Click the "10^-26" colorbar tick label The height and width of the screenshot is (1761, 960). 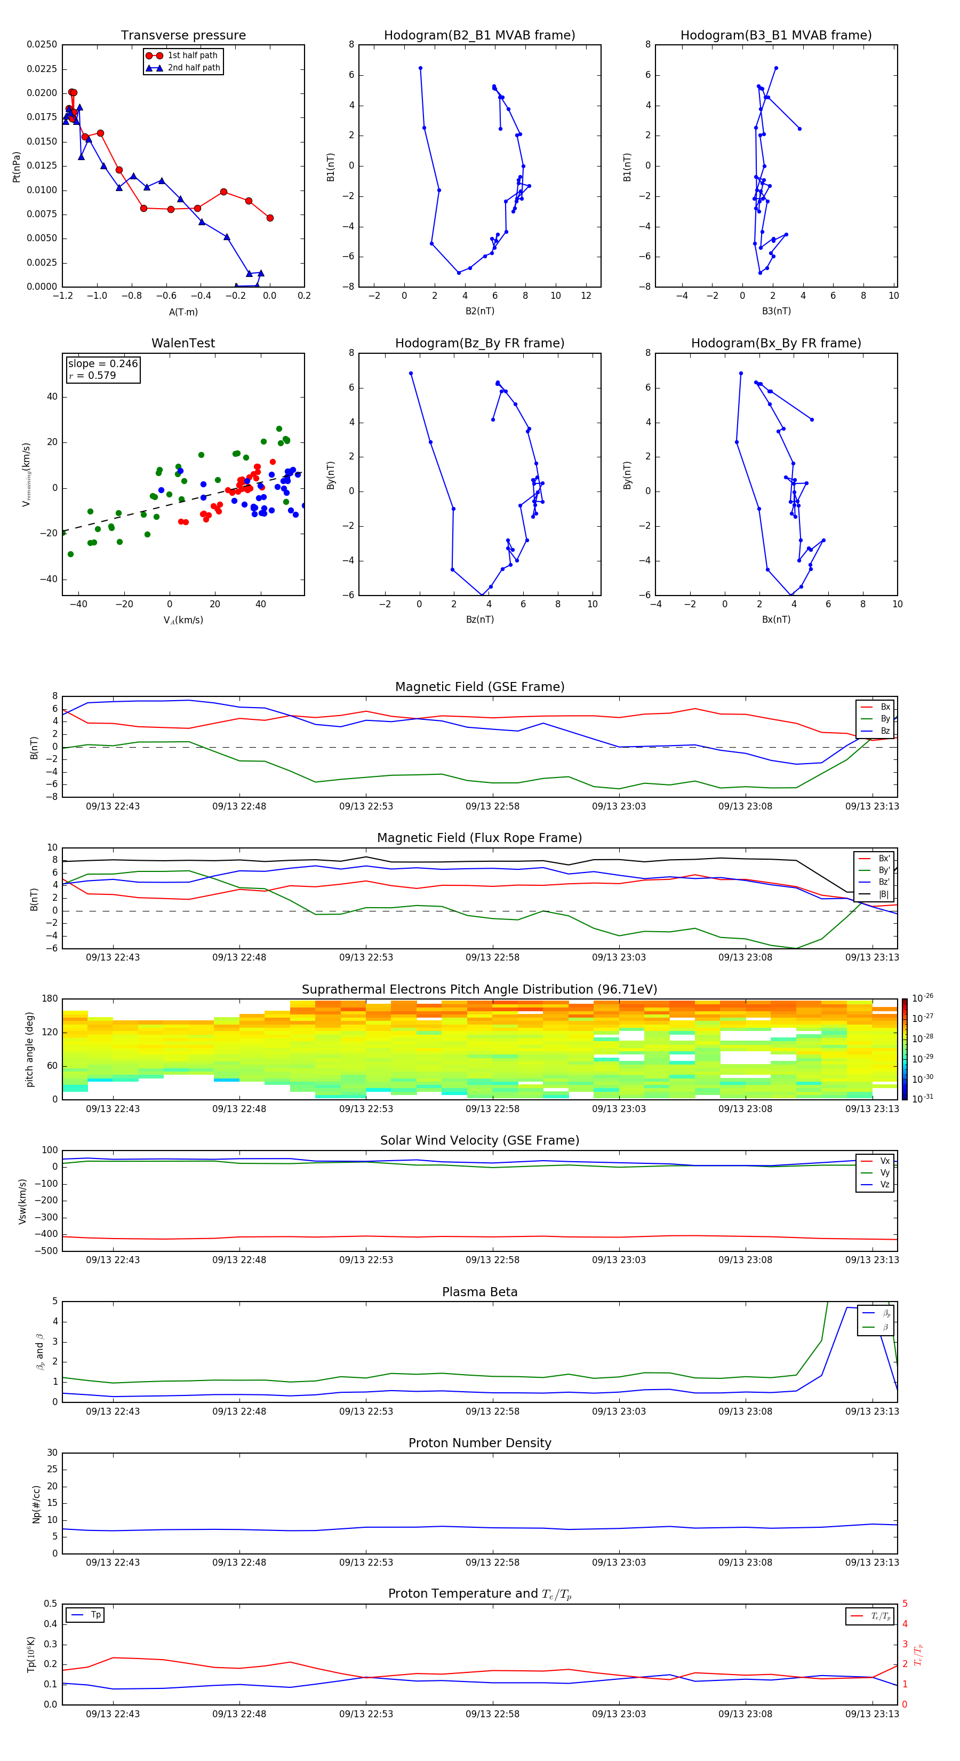(x=923, y=998)
